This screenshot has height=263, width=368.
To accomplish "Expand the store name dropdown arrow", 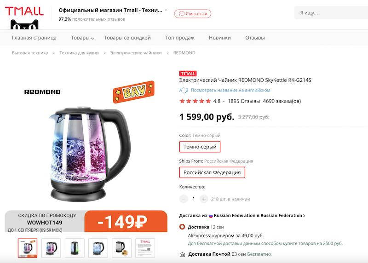I will pyautogui.click(x=166, y=11).
